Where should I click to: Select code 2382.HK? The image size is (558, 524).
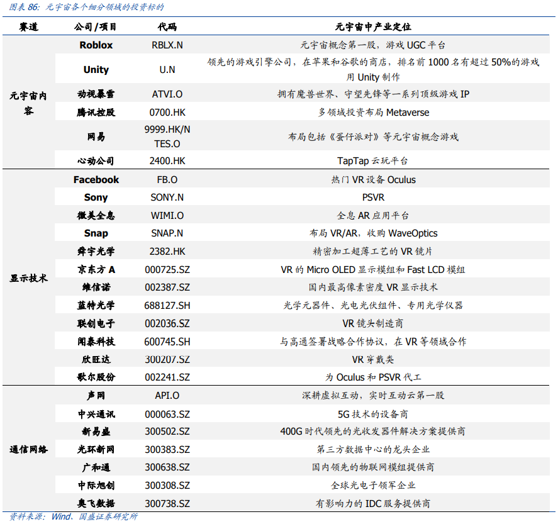tap(167, 252)
